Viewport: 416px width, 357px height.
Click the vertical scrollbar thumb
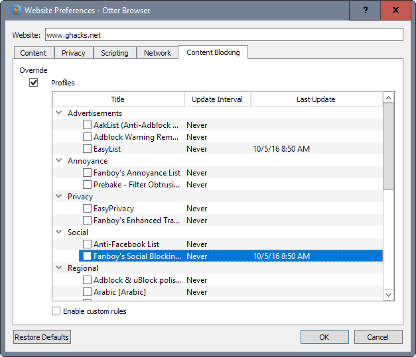[x=388, y=146]
